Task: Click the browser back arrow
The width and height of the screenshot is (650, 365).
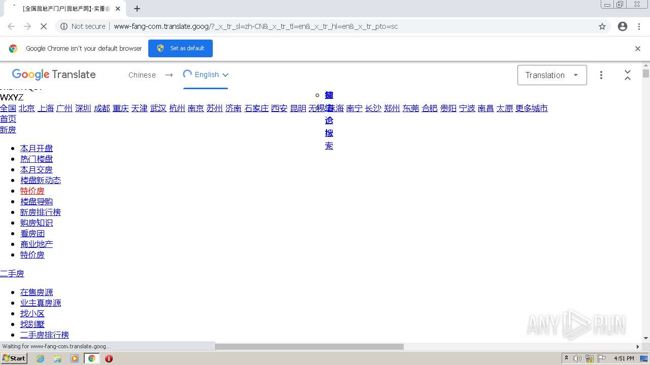Action: click(11, 26)
